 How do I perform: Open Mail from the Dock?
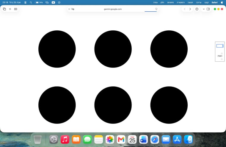[x=166, y=139]
